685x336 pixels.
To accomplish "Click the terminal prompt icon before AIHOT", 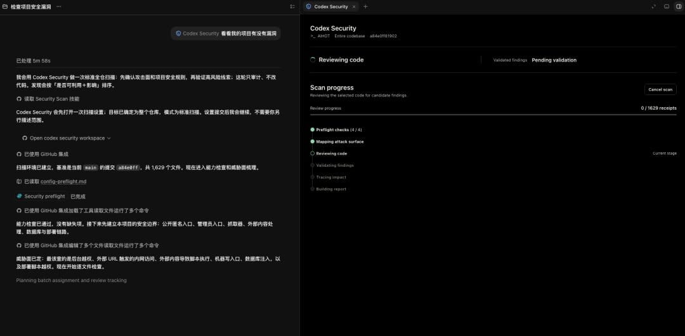I will [313, 36].
